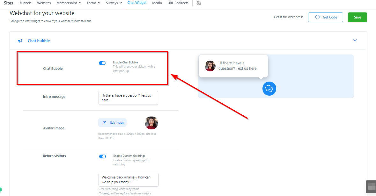Click the Get it for wordpress link
376x196 pixels.
288,17
